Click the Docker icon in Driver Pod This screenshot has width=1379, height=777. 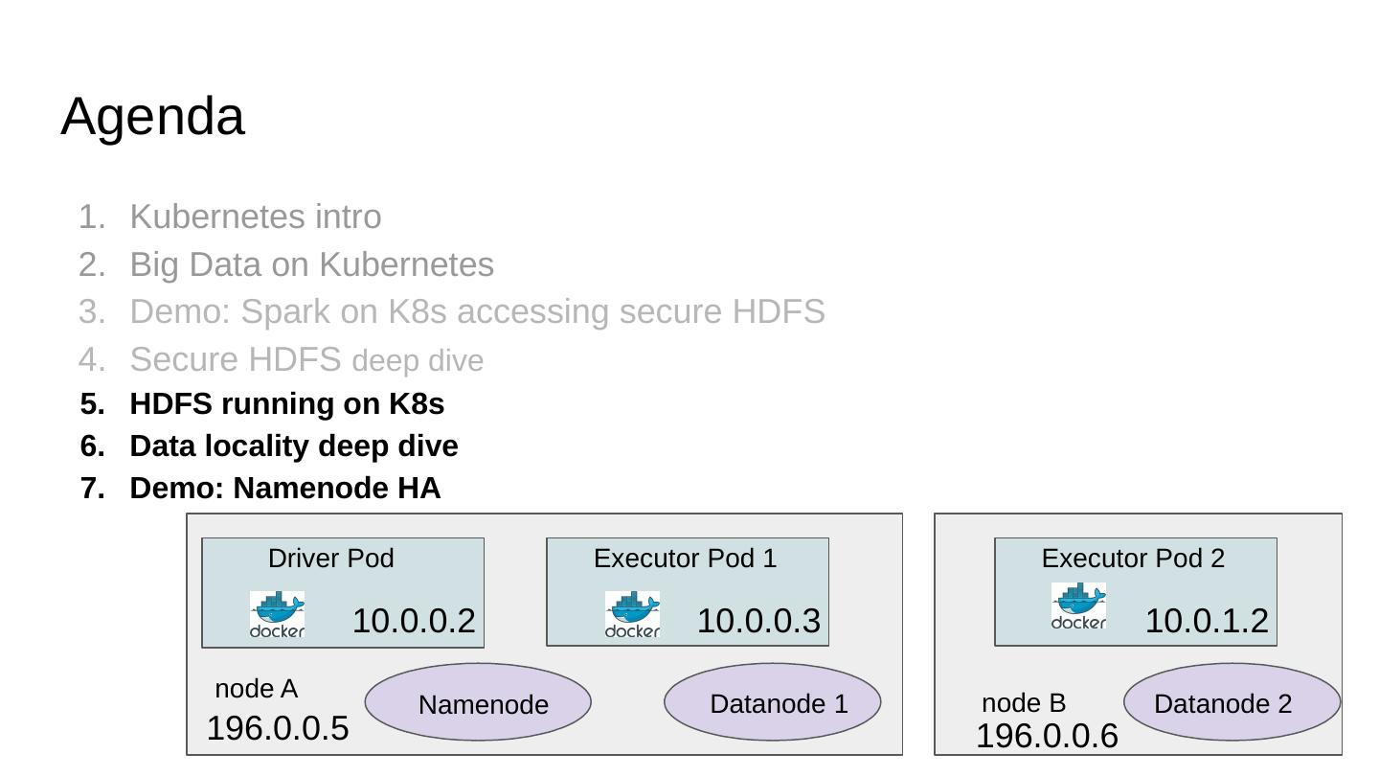coord(277,615)
